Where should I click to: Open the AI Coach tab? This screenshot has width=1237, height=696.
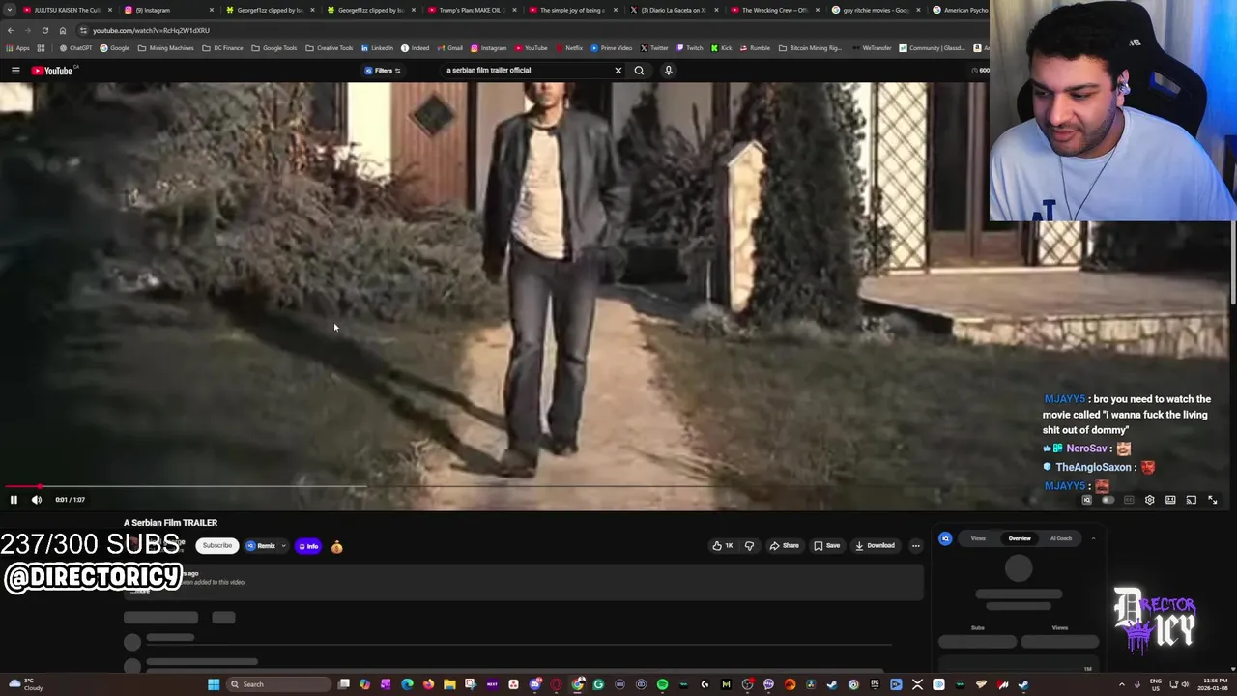(x=1061, y=538)
